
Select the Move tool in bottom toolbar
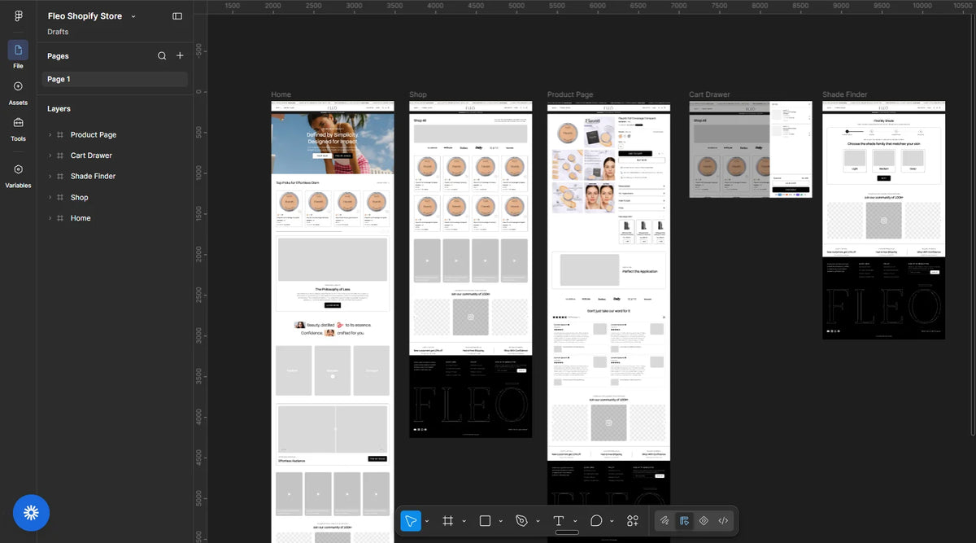[412, 521]
